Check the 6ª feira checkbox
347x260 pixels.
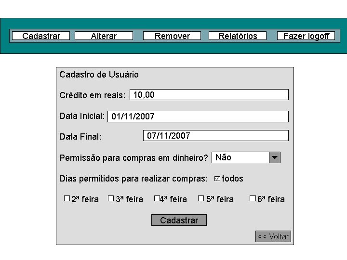tap(253, 198)
